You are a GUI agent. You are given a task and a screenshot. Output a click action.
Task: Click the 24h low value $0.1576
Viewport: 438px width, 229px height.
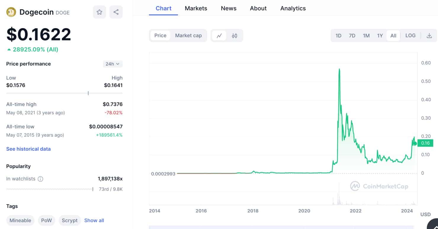[x=16, y=85]
